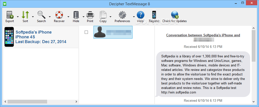Expand the Sort dropdown arrow
The height and width of the screenshot is (107, 259).
[33, 17]
